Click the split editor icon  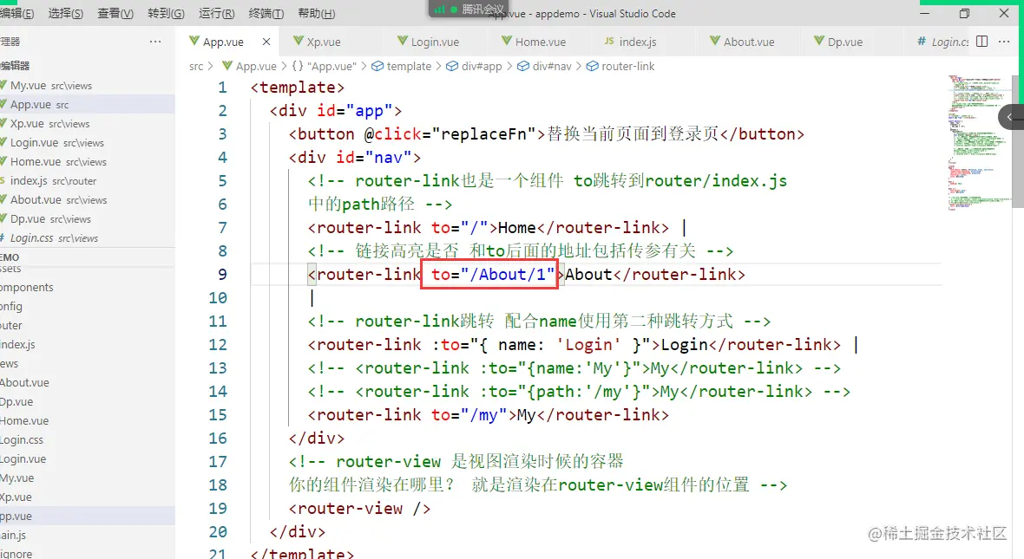[981, 41]
